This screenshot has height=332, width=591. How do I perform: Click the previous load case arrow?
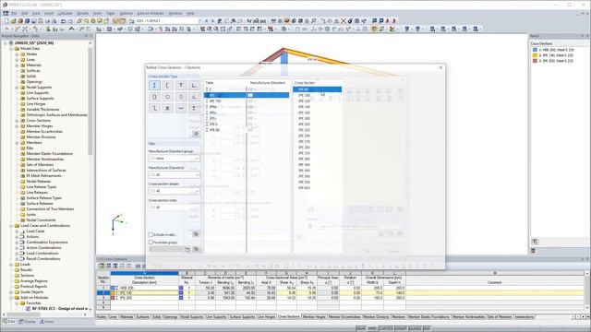[x=206, y=21]
